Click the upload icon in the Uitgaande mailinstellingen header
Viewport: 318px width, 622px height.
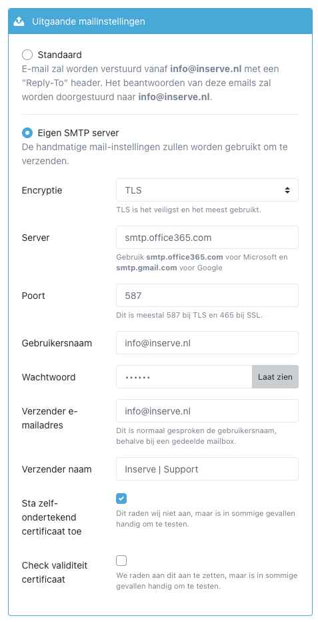click(19, 21)
